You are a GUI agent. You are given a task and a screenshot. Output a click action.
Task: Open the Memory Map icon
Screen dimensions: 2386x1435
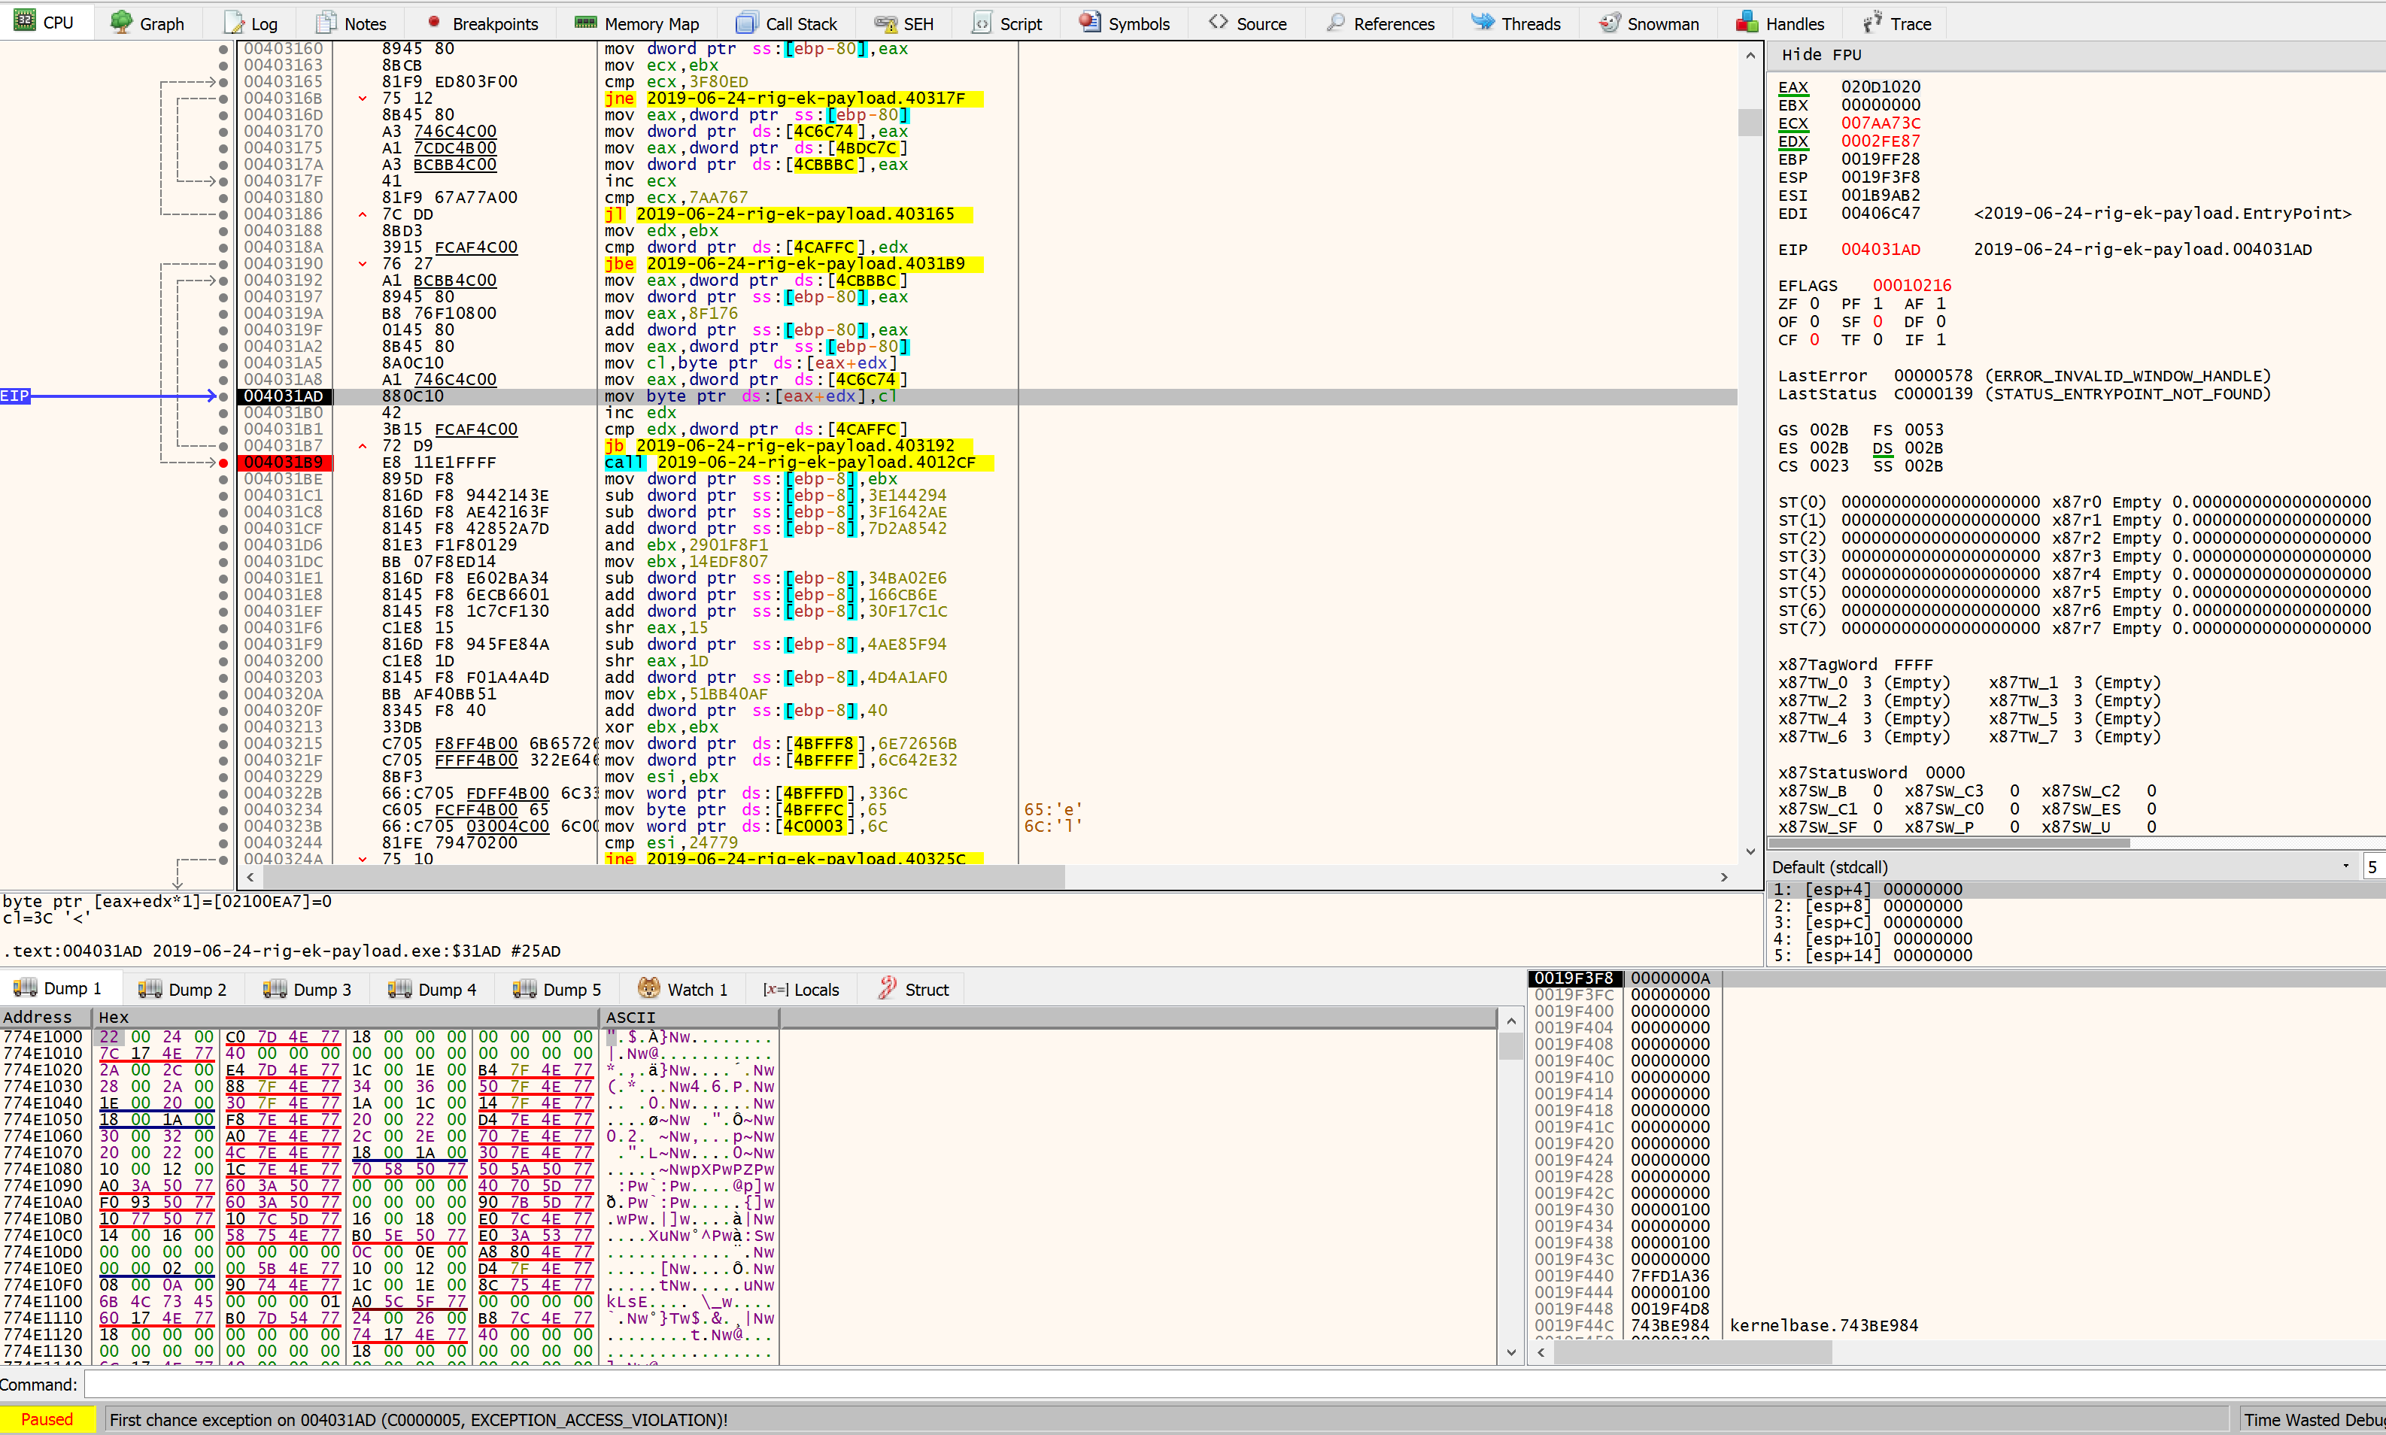click(585, 23)
